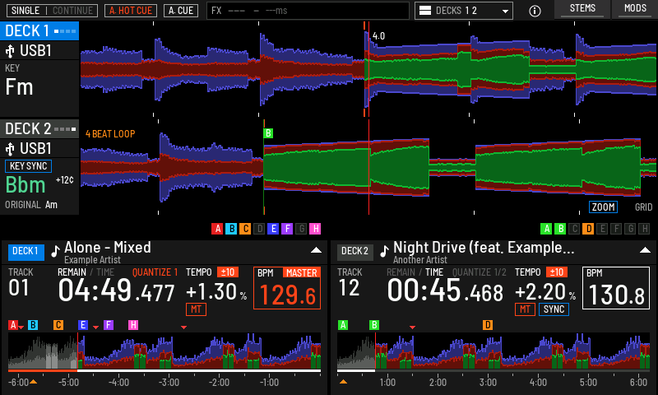Select Deck 2 empty hot cue G pad
Image resolution: width=658 pixels, height=395 pixels.
(630, 229)
